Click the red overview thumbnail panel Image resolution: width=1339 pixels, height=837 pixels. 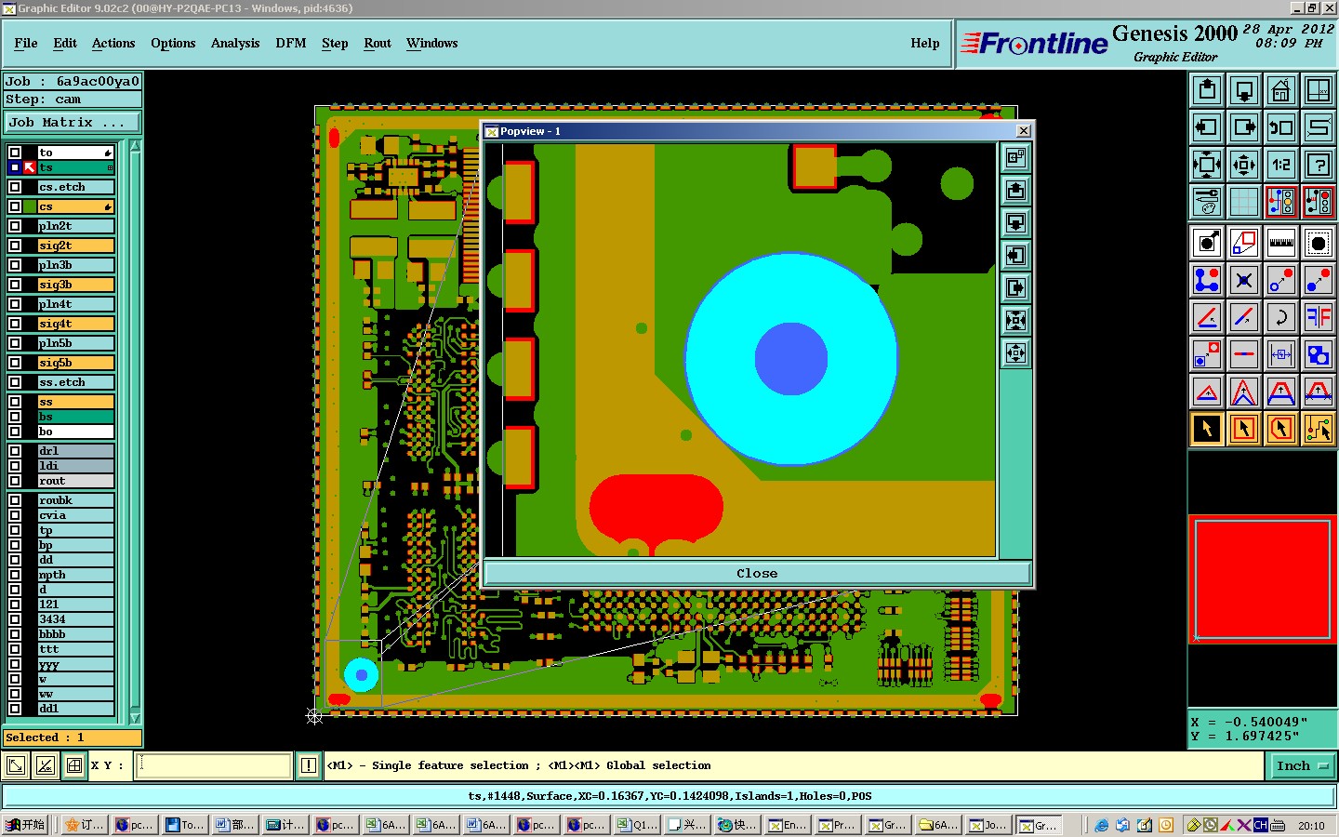(1263, 579)
